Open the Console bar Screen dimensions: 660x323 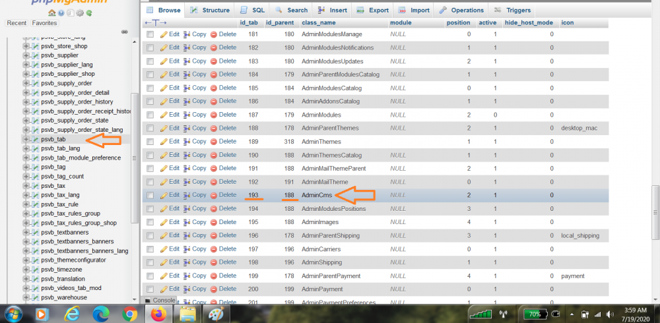pyautogui.click(x=160, y=301)
